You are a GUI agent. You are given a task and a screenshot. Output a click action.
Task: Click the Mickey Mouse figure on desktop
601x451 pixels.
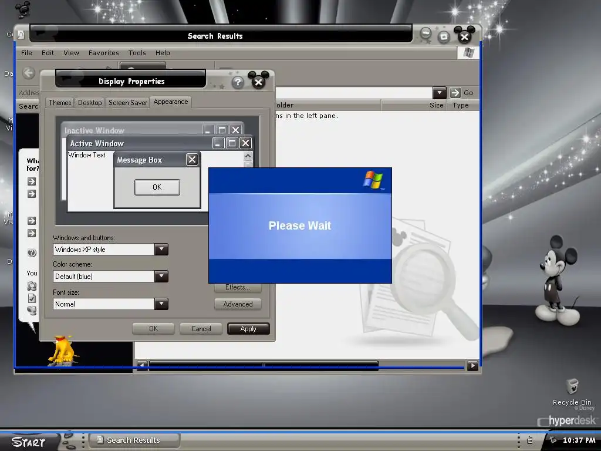558,280
